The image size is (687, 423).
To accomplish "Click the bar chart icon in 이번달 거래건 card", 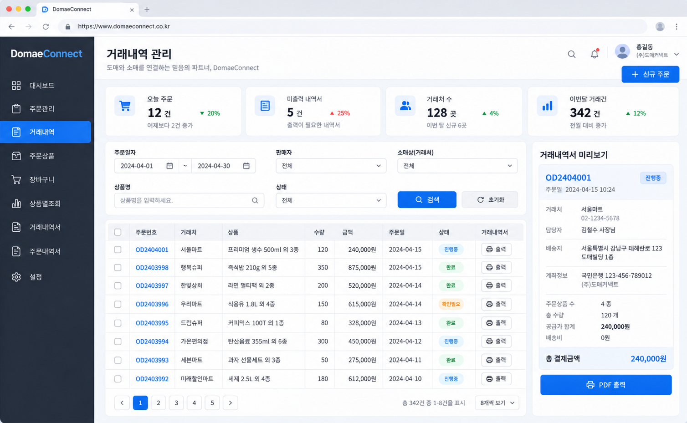I will (x=547, y=106).
